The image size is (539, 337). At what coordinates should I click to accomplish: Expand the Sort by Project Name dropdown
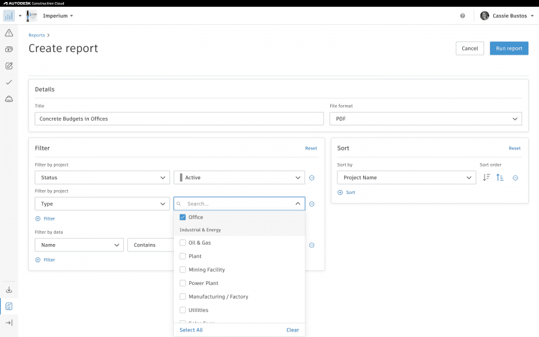coord(406,178)
